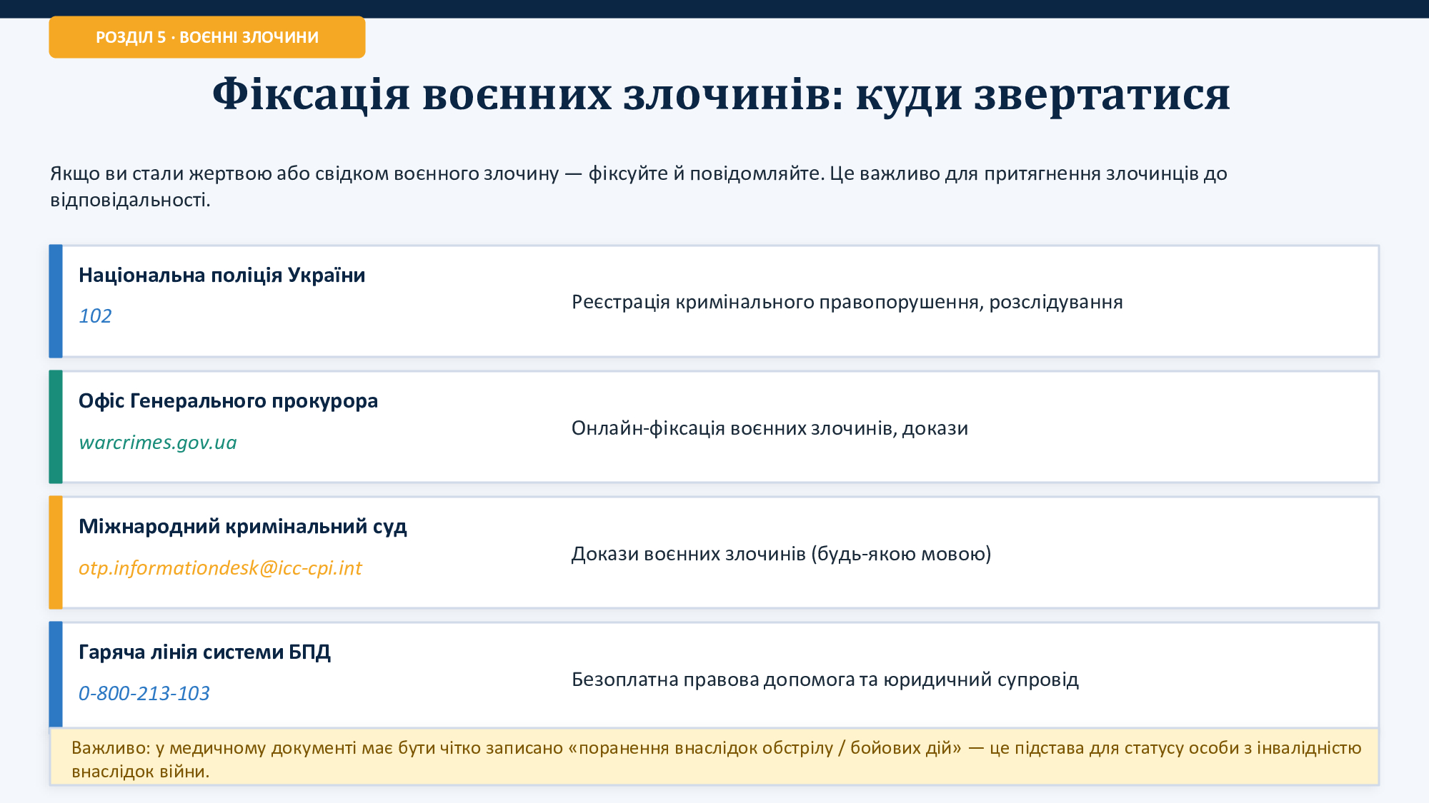Click the hotline number 0-800-213-103

144,693
